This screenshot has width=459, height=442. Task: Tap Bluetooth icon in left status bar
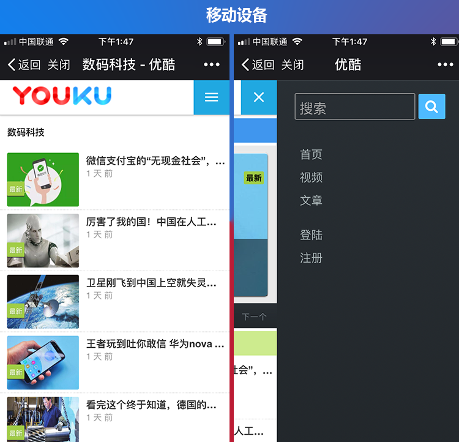[200, 42]
